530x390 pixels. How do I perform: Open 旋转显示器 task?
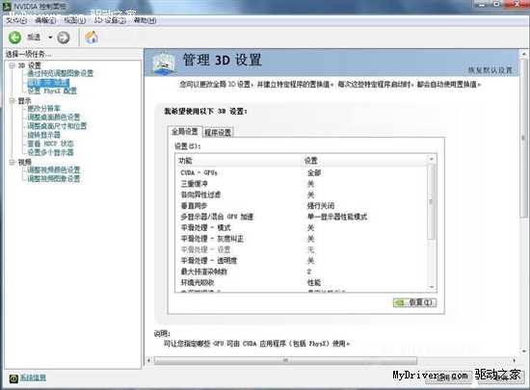click(44, 135)
